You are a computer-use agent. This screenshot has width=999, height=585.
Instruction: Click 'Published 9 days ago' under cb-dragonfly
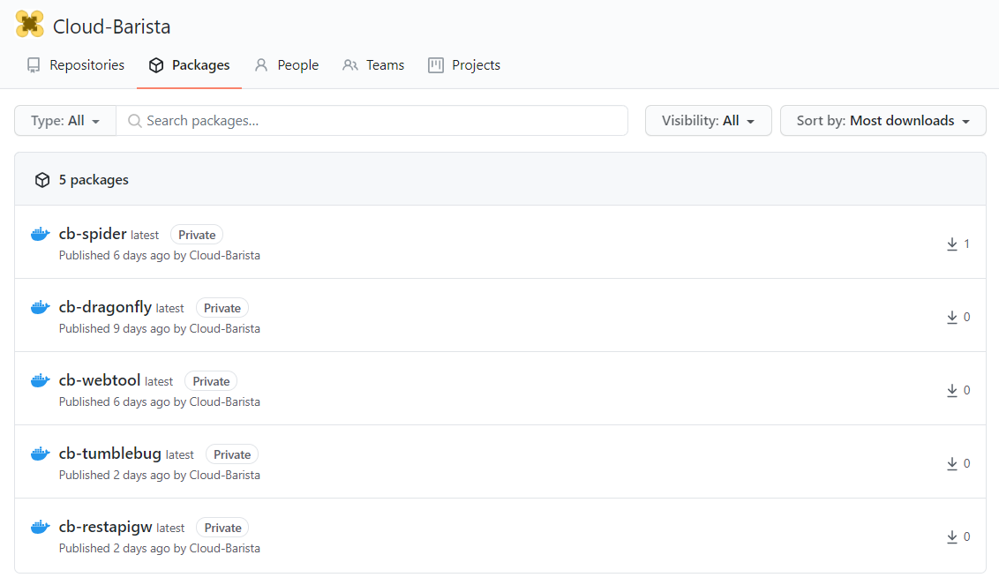(114, 329)
